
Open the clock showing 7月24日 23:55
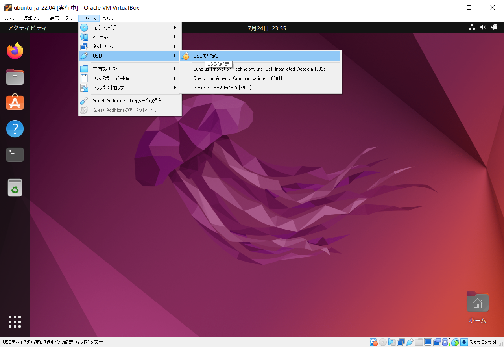point(267,28)
